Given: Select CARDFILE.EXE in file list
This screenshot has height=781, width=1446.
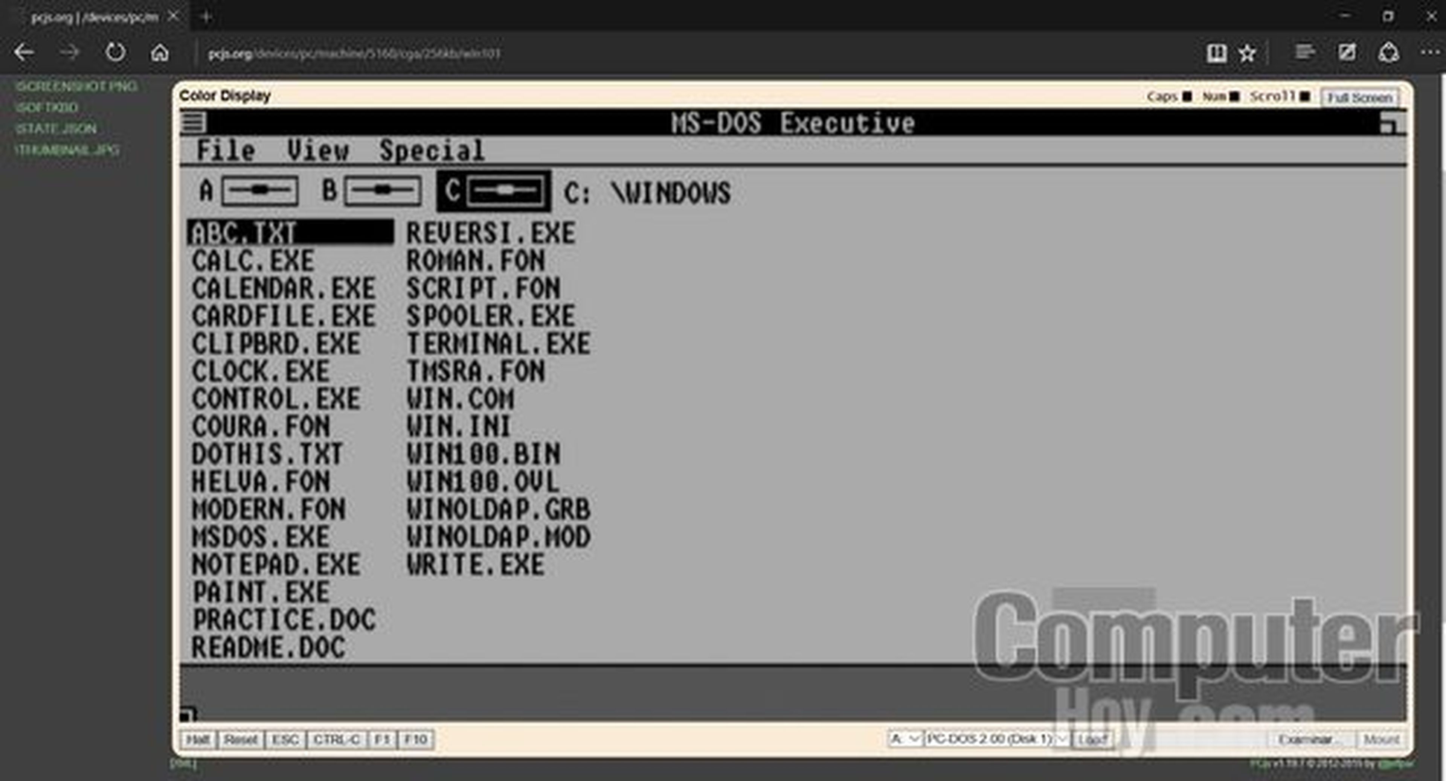Looking at the screenshot, I should click(284, 316).
